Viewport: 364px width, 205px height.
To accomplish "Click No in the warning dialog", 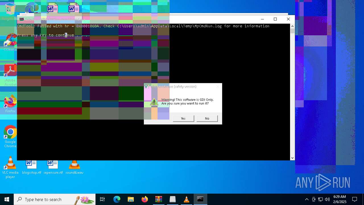I will pyautogui.click(x=207, y=118).
